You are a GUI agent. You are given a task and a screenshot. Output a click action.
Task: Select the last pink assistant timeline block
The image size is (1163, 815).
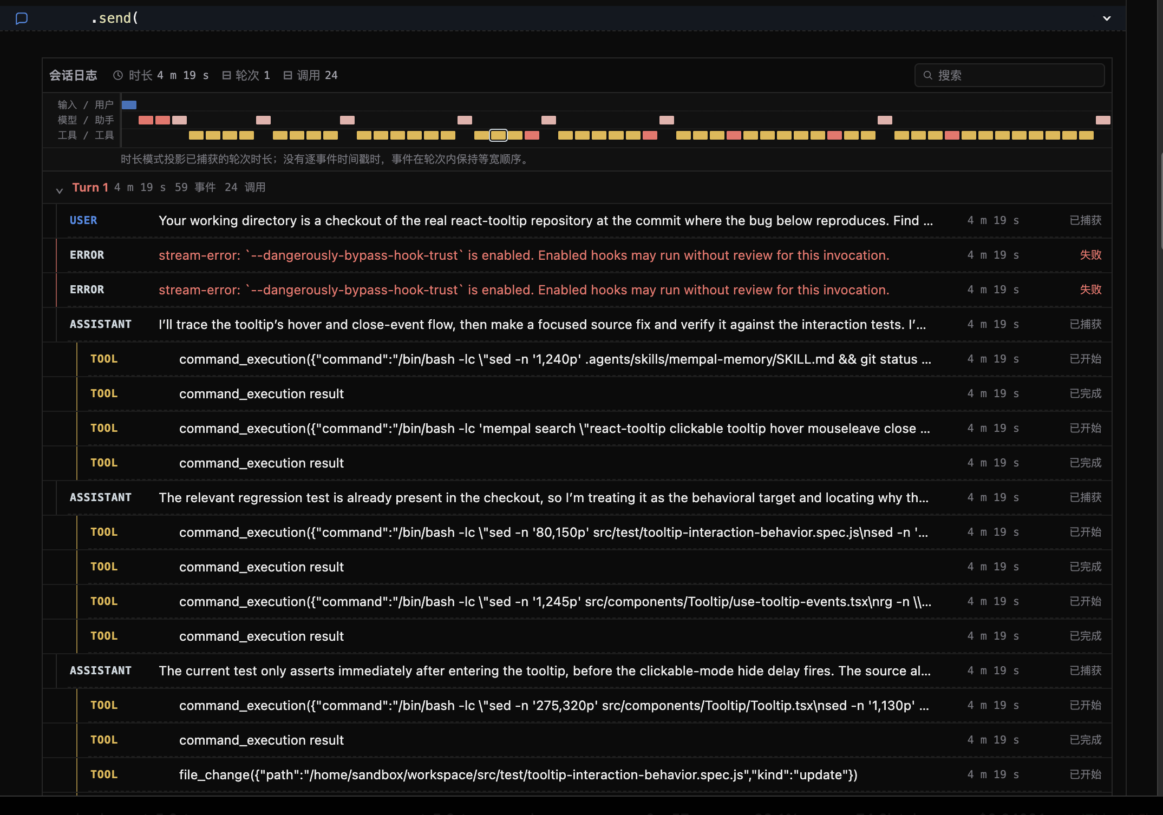click(1103, 120)
